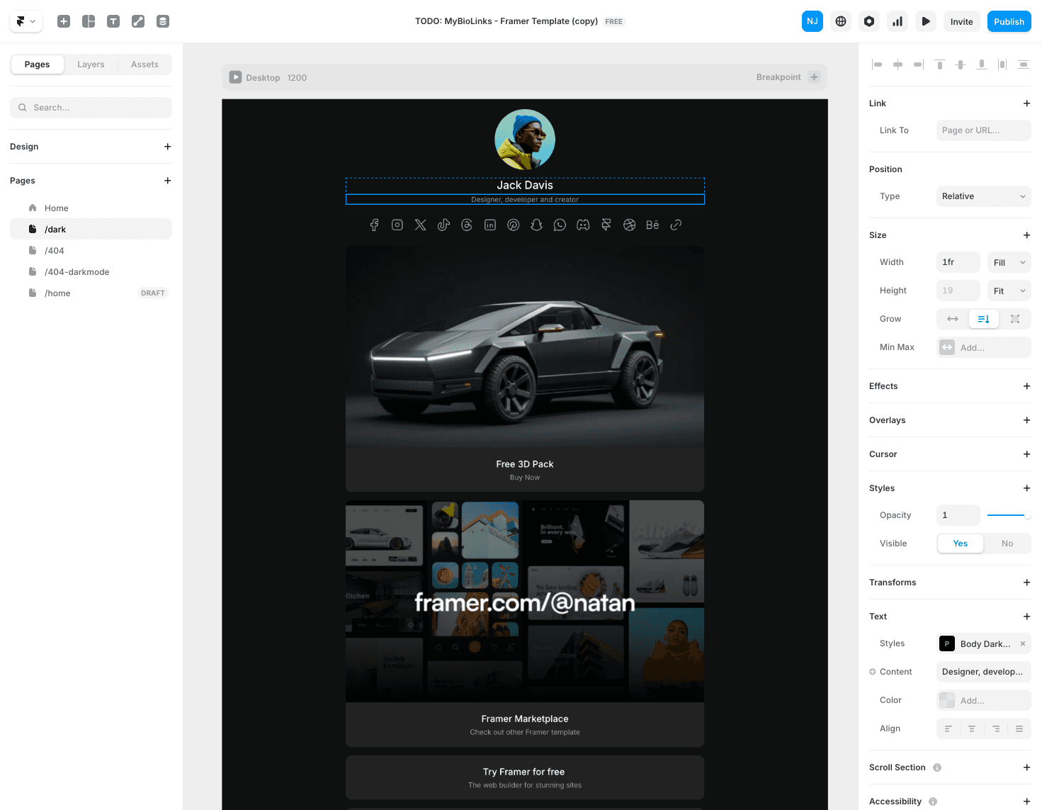The height and width of the screenshot is (810, 1042).
Task: Click the Content text field
Action: (983, 672)
